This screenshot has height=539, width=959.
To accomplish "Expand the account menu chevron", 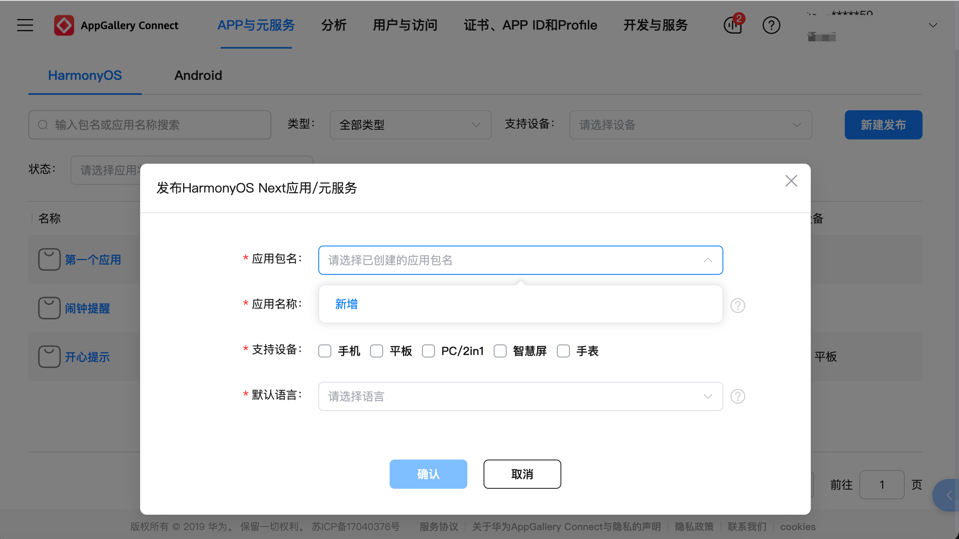I will (x=933, y=25).
